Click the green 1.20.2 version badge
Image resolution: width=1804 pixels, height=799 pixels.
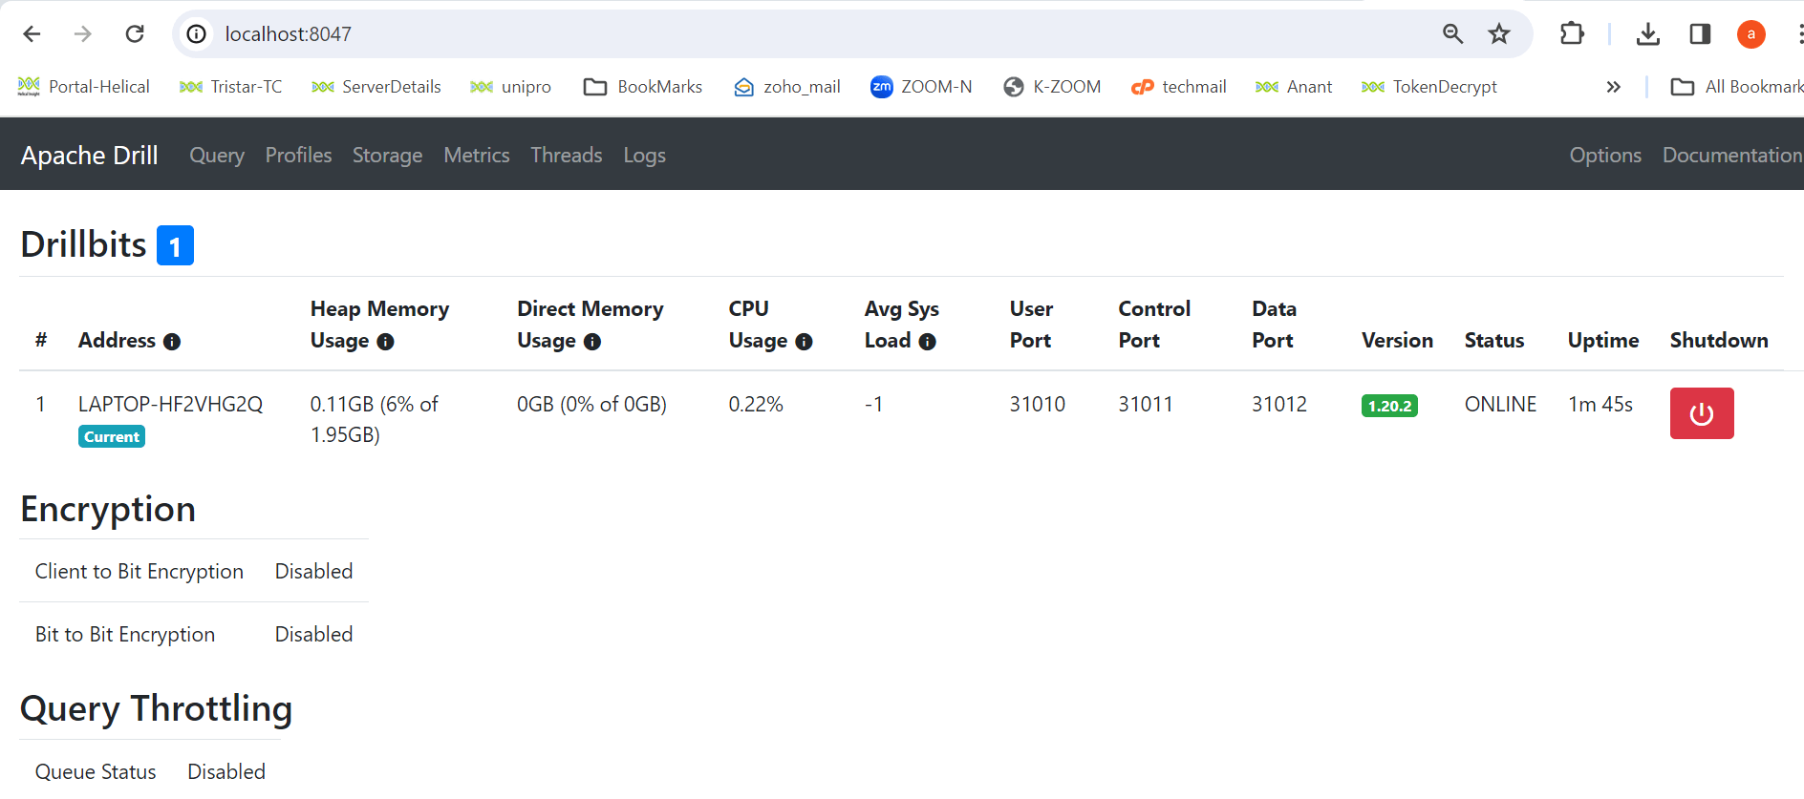1389,406
